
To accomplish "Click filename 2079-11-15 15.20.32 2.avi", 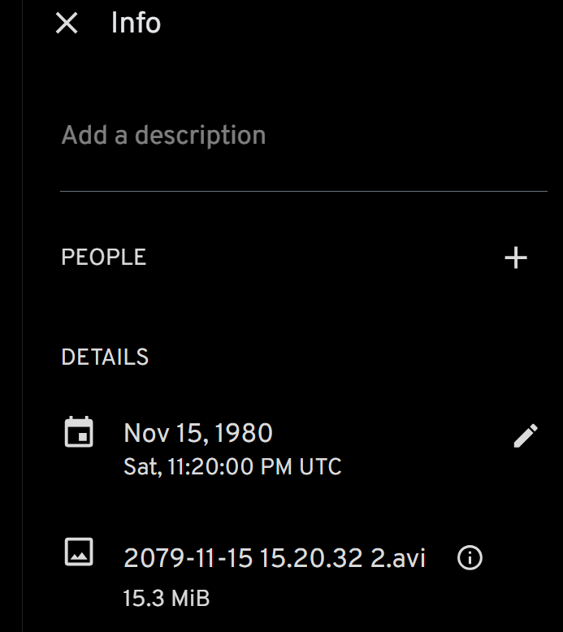I will 274,558.
